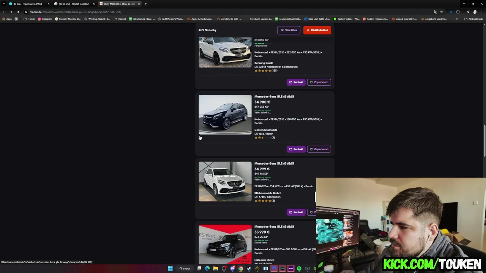Open the white GLE 63 AMG photo at Behrang

(x=225, y=52)
